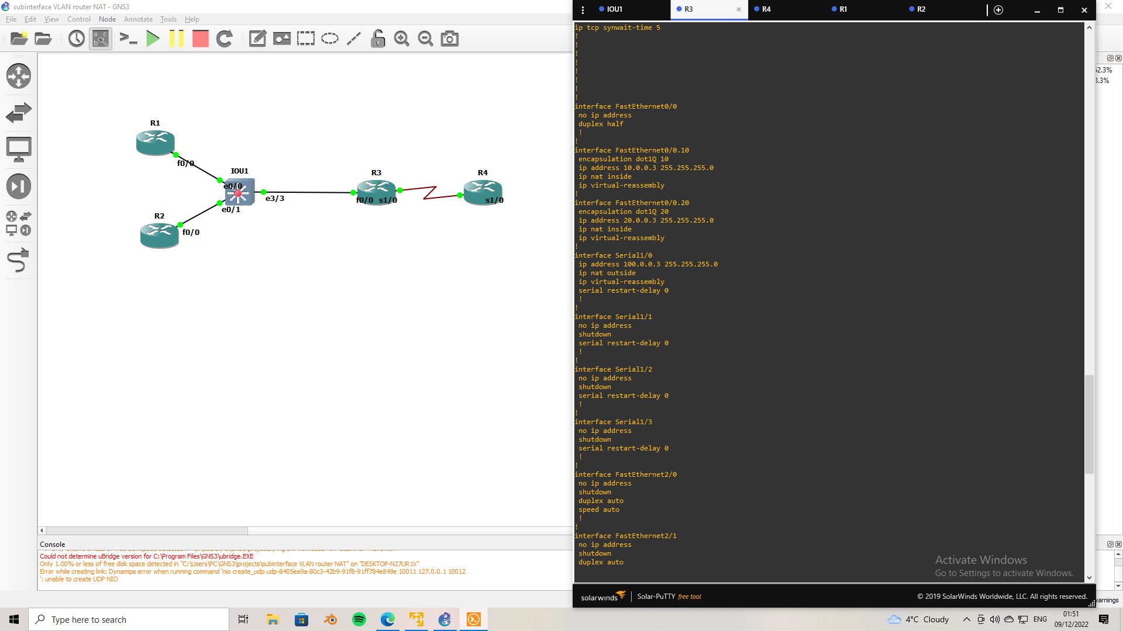1123x631 pixels.
Task: Reload all nodes via the circular arrow icon
Action: (x=224, y=39)
